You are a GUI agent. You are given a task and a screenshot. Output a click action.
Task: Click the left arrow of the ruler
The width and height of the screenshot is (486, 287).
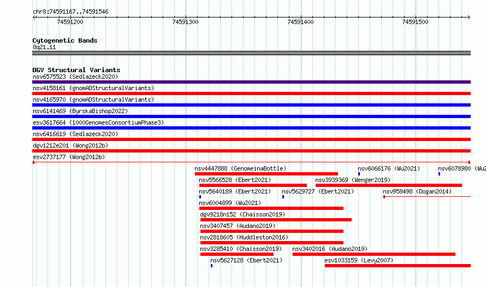point(34,17)
